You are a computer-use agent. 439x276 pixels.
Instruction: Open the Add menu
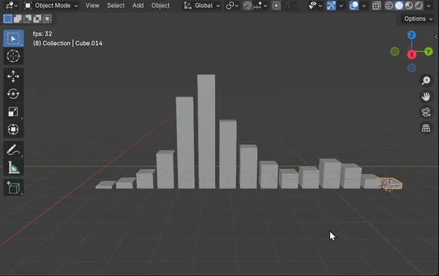137,5
